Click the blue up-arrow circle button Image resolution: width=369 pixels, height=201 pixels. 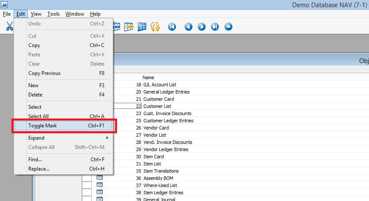(229, 27)
